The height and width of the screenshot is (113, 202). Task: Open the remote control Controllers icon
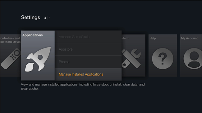[11, 59]
